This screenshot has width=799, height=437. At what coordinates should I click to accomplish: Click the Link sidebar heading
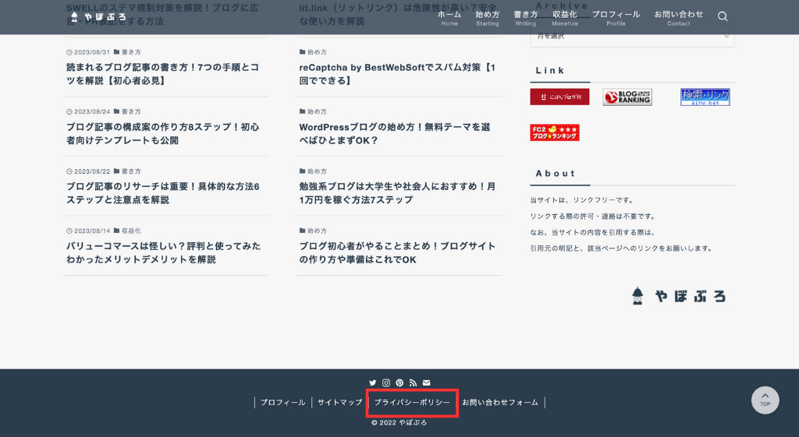550,70
